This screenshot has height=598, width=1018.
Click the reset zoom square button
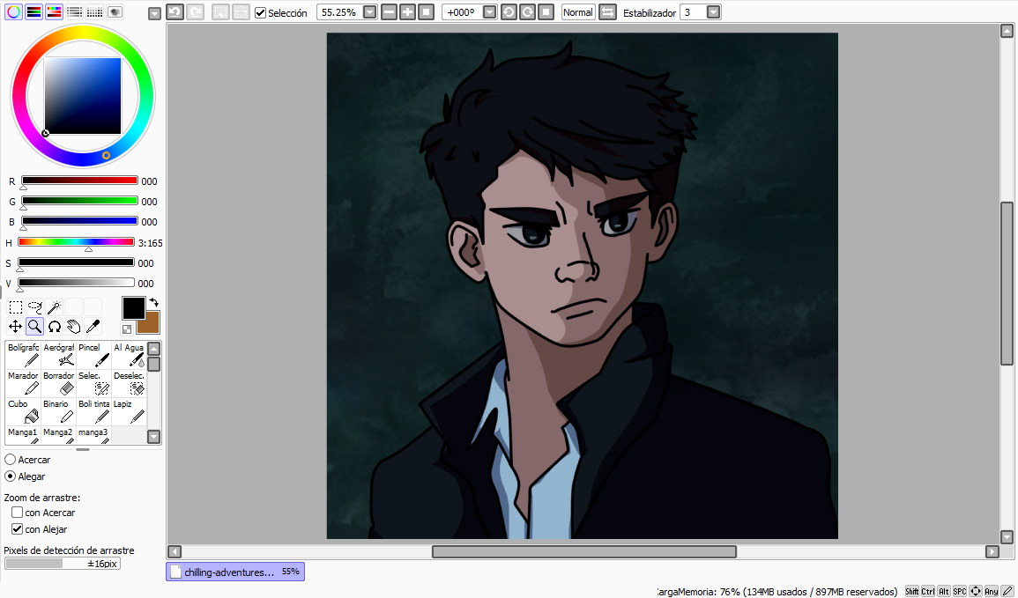click(x=426, y=12)
